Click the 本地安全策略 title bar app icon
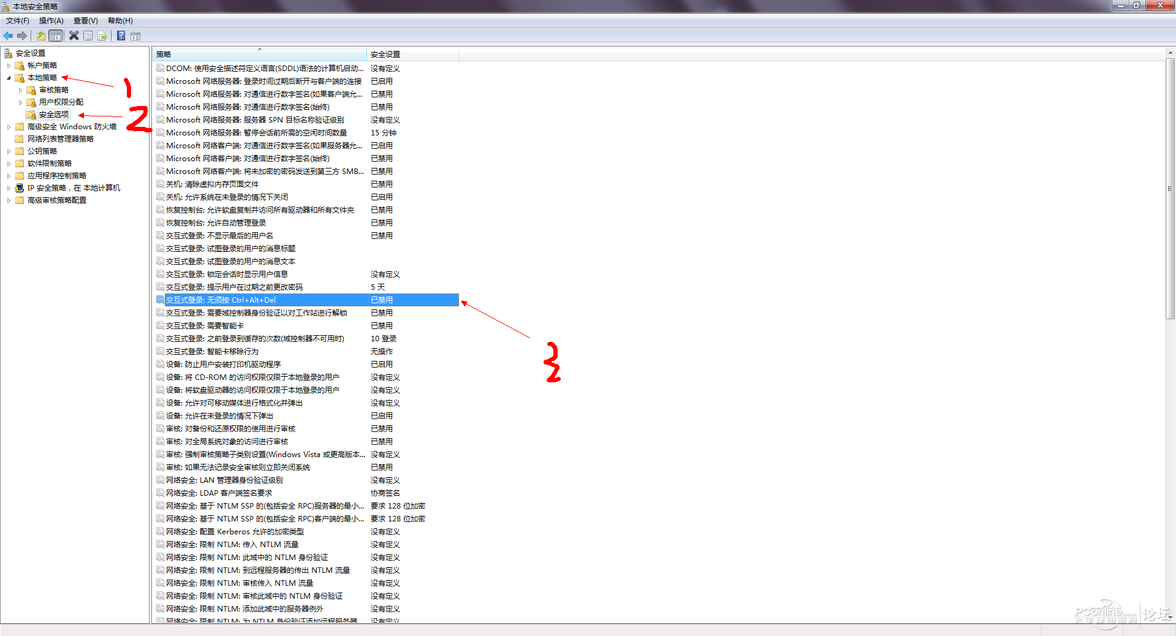Image resolution: width=1176 pixels, height=636 pixels. coord(6,6)
